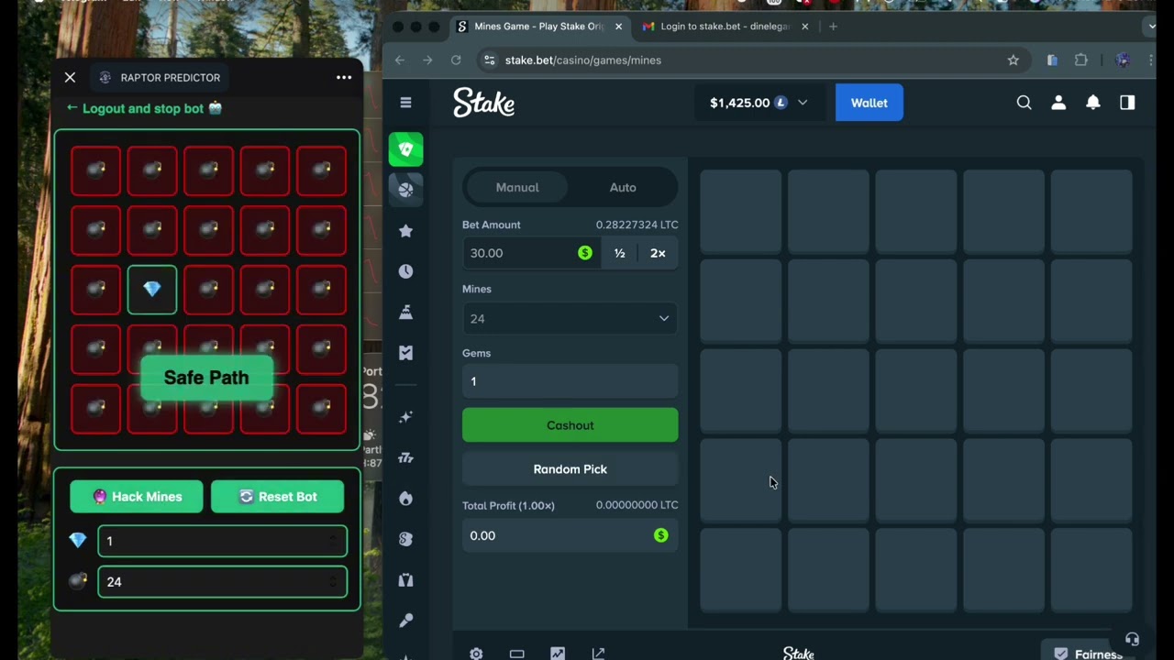Open game settings gear icon
This screenshot has height=660, width=1174.
pos(476,654)
